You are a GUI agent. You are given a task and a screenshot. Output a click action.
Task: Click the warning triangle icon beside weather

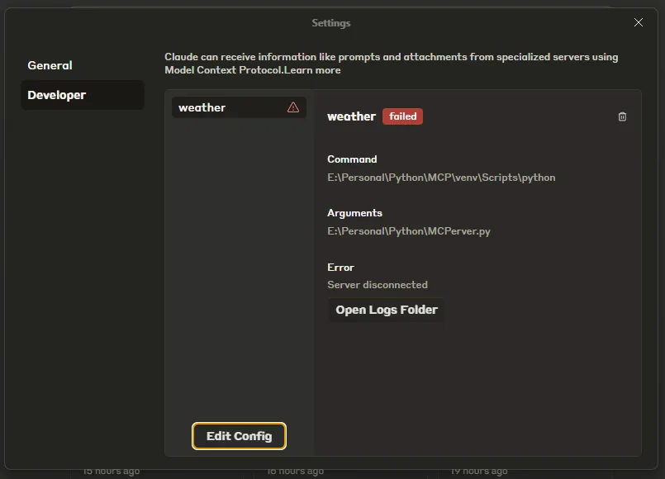(x=293, y=107)
